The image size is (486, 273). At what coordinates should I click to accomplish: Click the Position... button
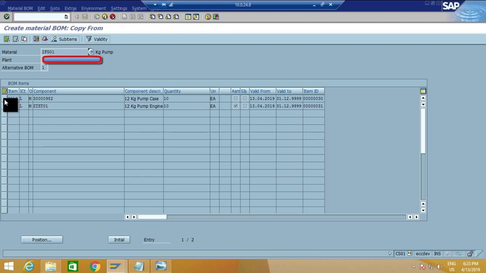click(x=42, y=240)
